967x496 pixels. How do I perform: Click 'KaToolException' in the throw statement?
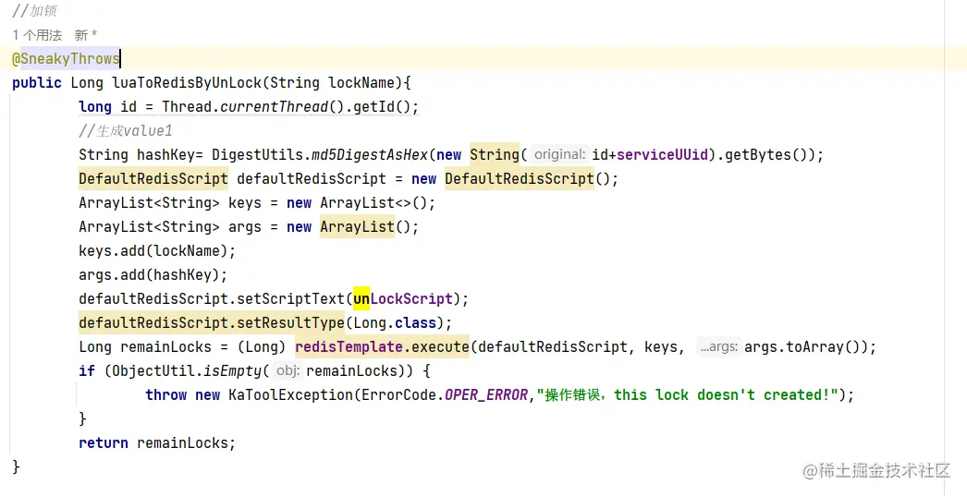point(290,395)
